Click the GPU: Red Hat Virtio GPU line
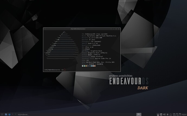 click(x=98, y=62)
